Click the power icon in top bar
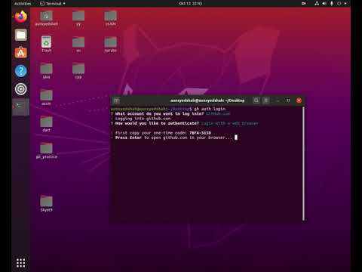362x272 pixels. pyautogui.click(x=339, y=4)
